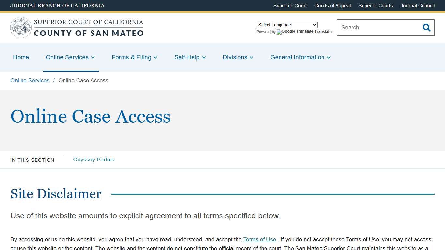Viewport: 445px width, 250px height.
Task: Open the Judicial Council page
Action: coord(417,6)
